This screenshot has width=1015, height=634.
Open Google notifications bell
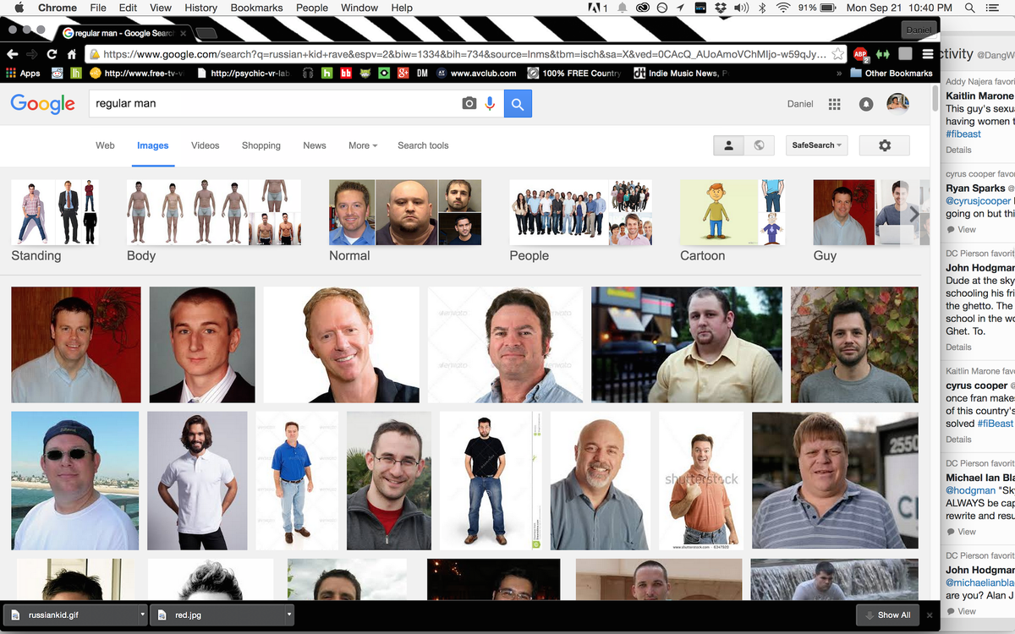tap(866, 104)
